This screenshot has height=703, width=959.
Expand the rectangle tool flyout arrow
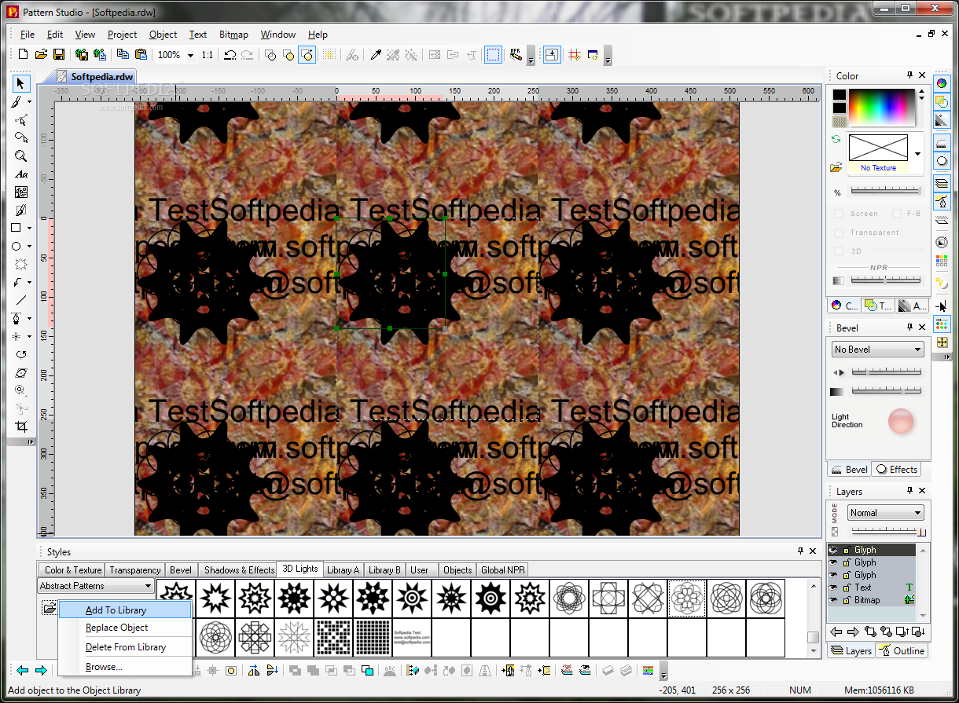pos(30,229)
